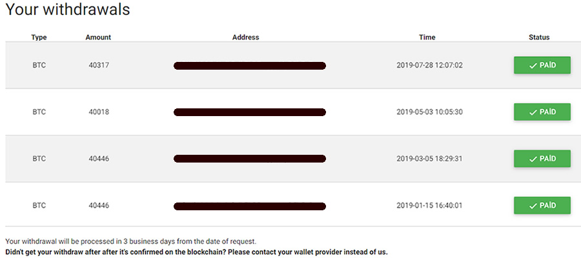Screen dimensions: 581x258
Task: Click PAID button for 2019-03-05 withdrawal
Action: (x=542, y=159)
